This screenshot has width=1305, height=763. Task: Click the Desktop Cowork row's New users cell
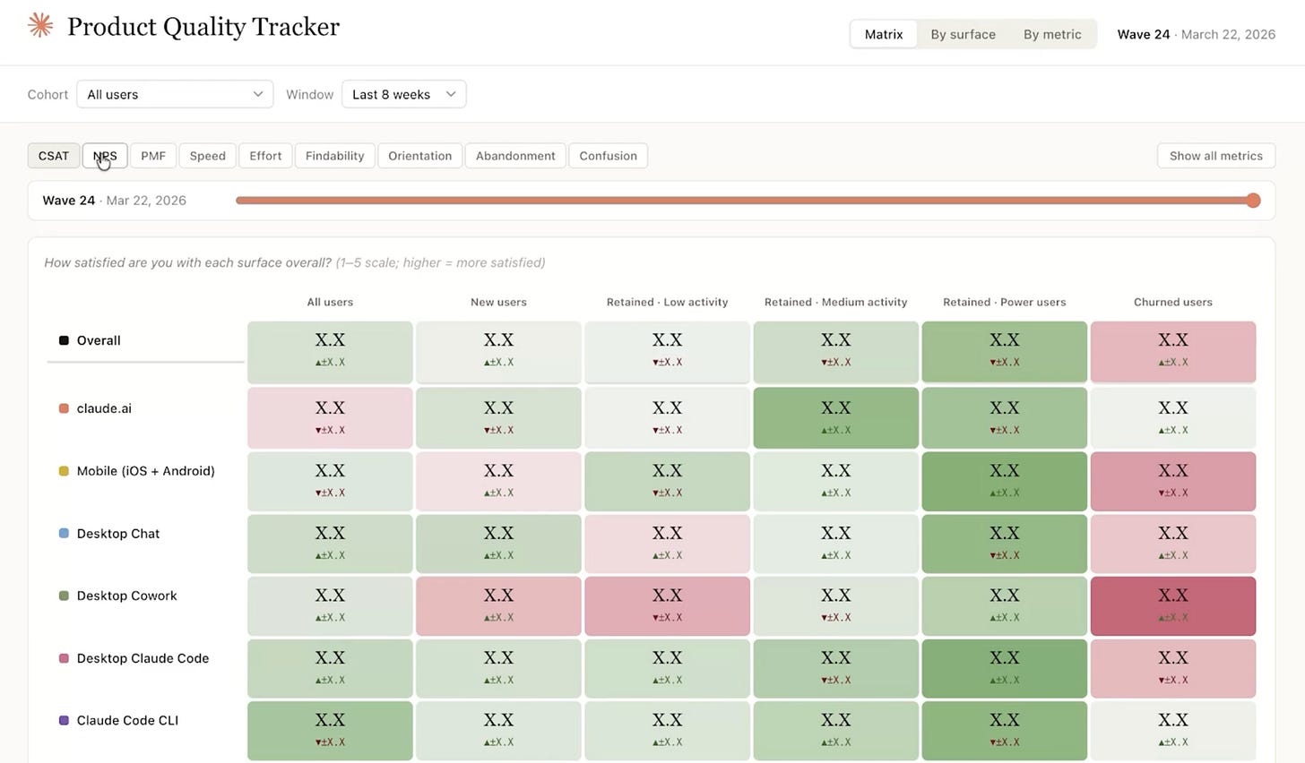click(498, 606)
